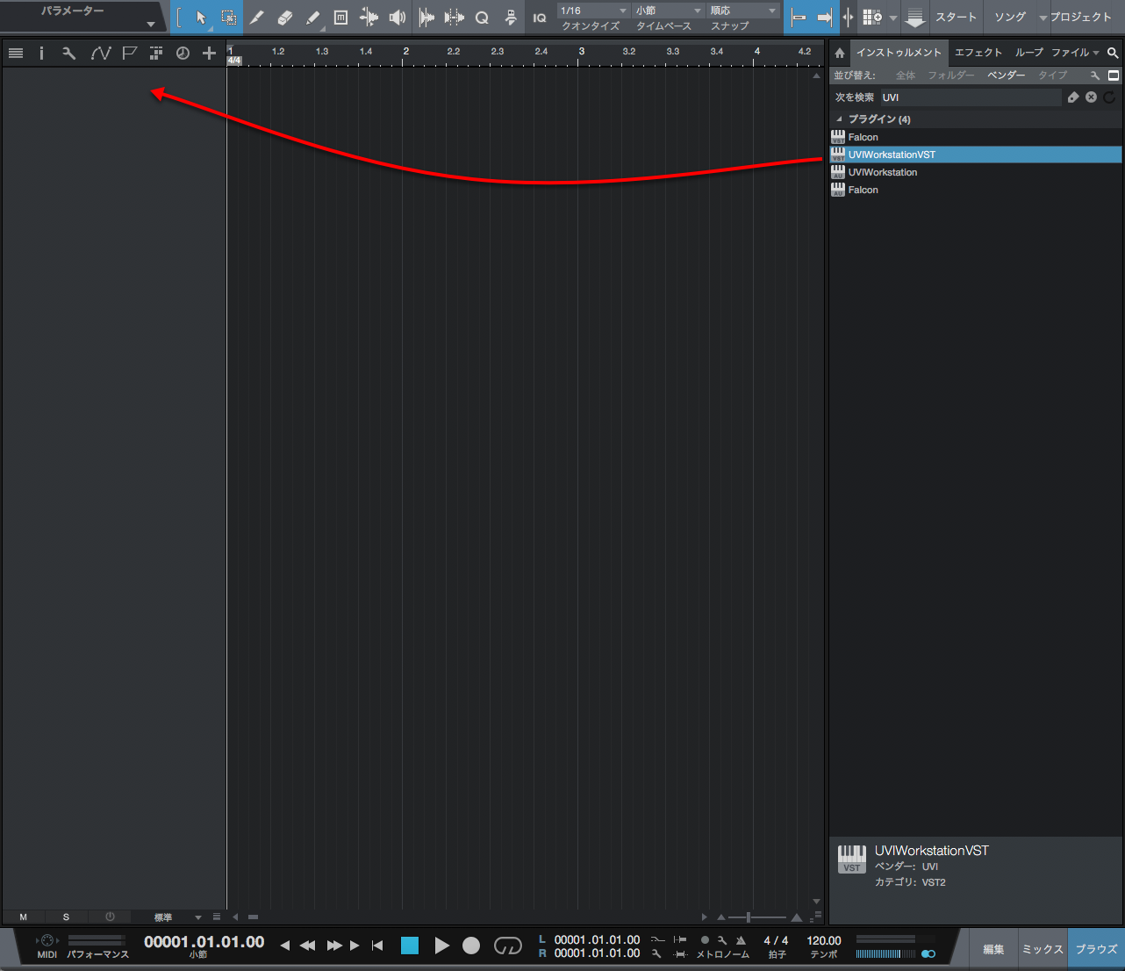Image resolution: width=1125 pixels, height=971 pixels.
Task: Collapse the プラグイン (4) group
Action: [839, 119]
